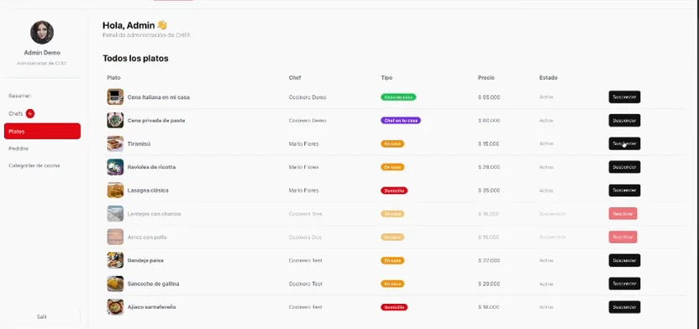The height and width of the screenshot is (329, 699).
Task: Suspend the Bandeja paisa dish
Action: (624, 260)
